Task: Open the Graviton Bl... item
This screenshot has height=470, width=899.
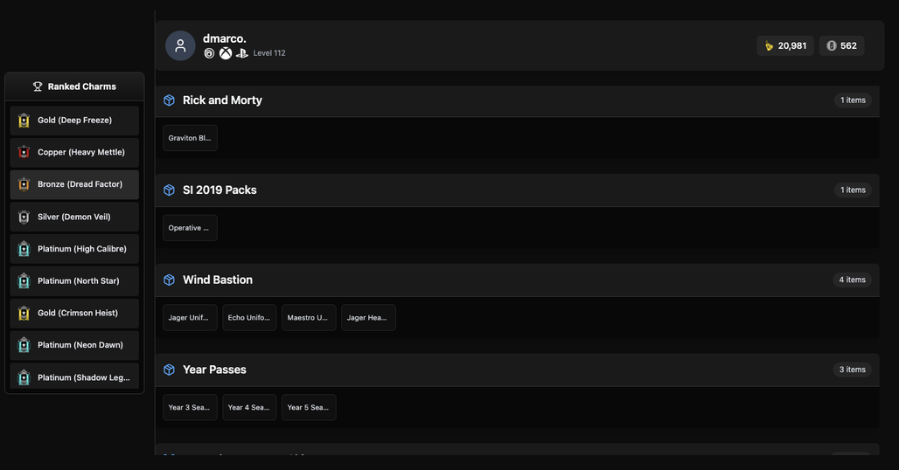Action: (190, 138)
